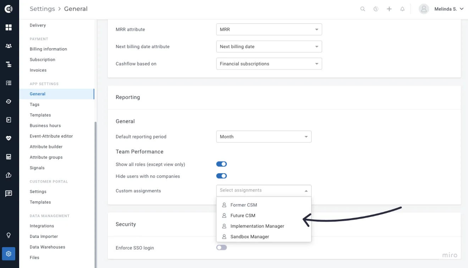Click the person icon beside Former CSM
This screenshot has height=268, width=468.
(224, 205)
